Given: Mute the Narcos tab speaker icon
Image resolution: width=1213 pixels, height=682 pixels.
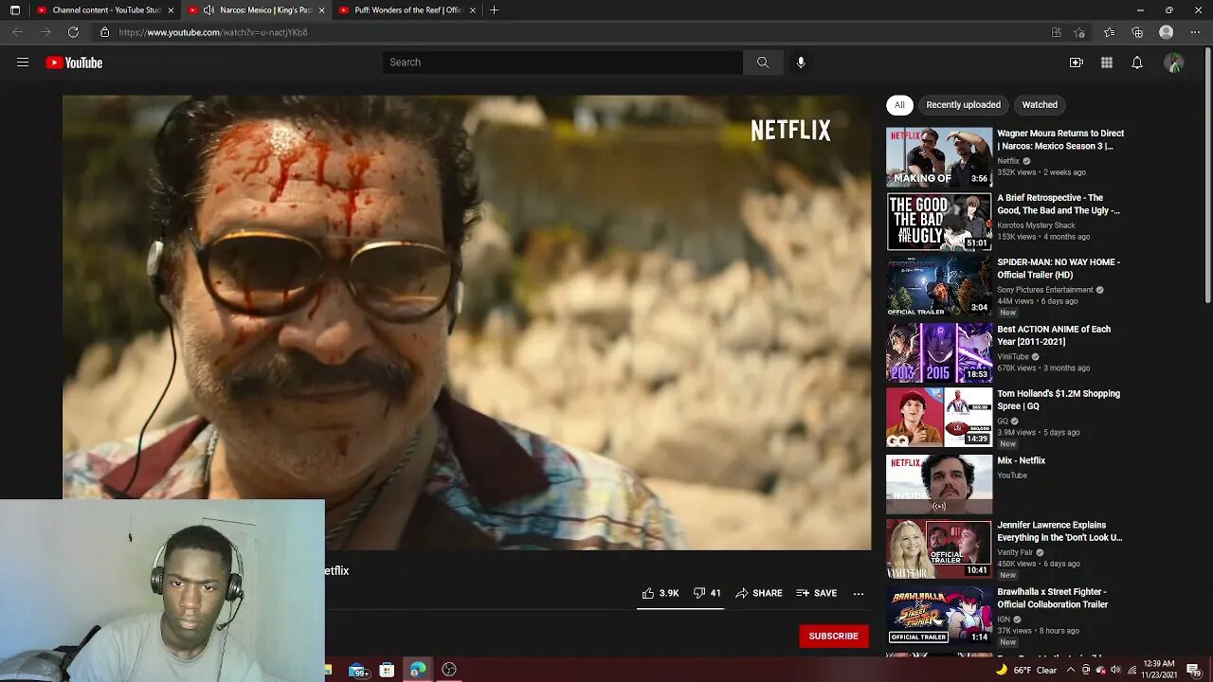Looking at the screenshot, I should point(208,10).
